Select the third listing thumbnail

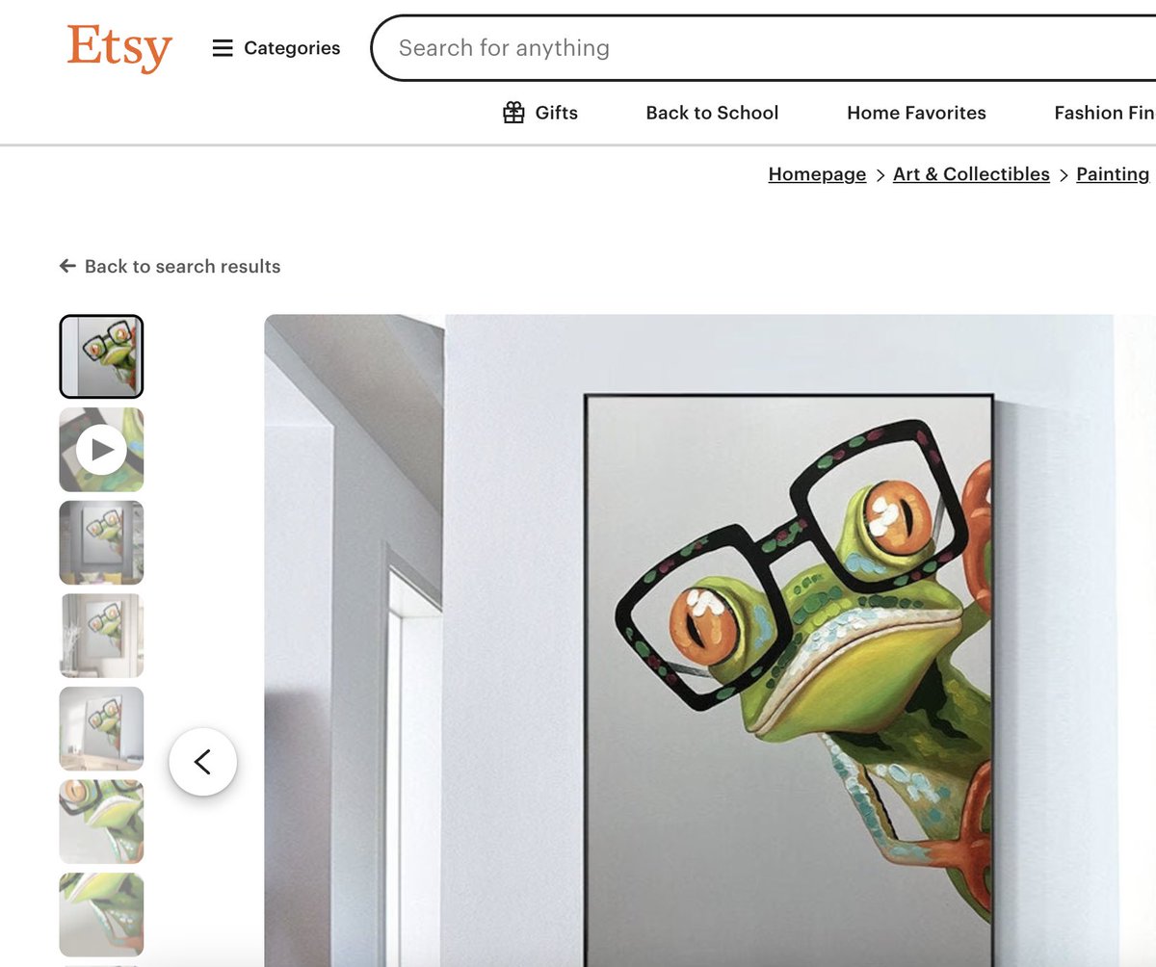coord(101,542)
